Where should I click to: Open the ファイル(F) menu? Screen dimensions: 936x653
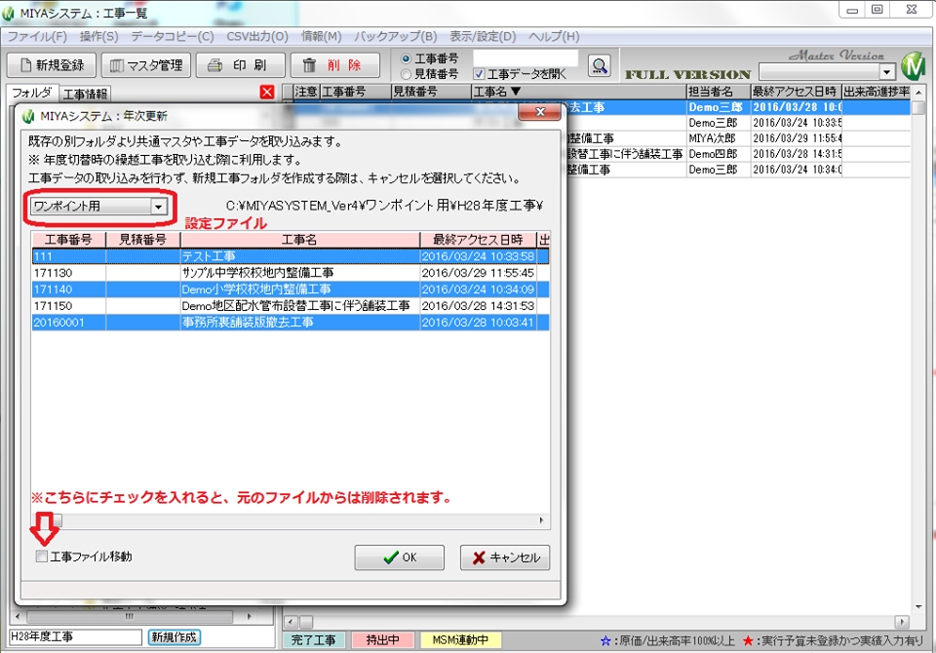(x=37, y=36)
